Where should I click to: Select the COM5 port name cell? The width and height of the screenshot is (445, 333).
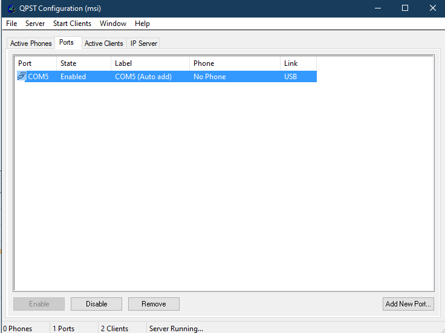click(38, 77)
